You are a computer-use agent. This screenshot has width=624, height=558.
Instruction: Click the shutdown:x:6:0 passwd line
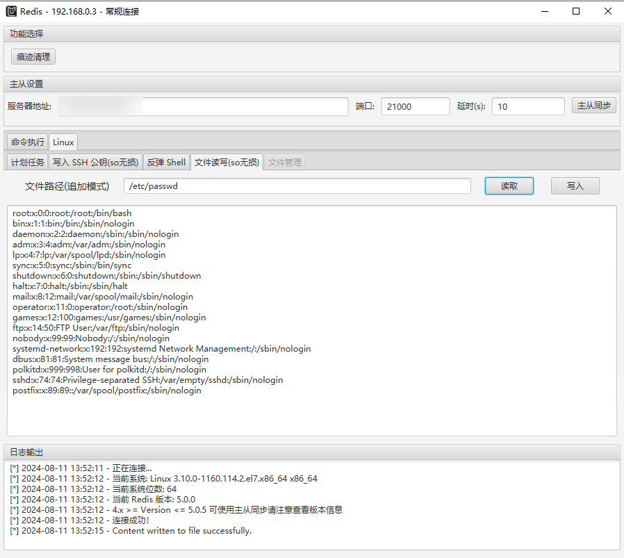coord(106,275)
